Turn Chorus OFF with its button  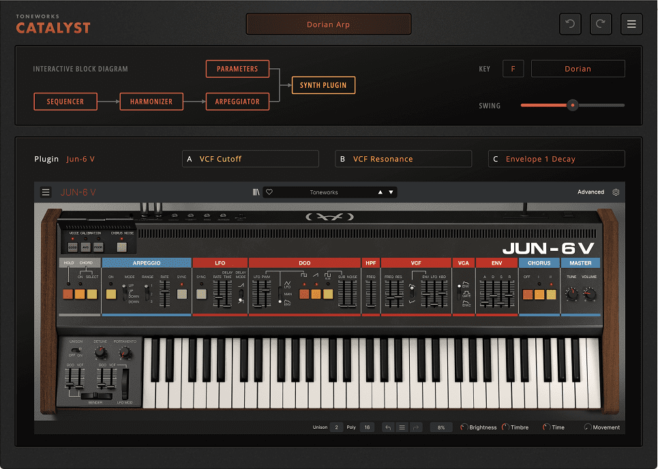point(528,294)
